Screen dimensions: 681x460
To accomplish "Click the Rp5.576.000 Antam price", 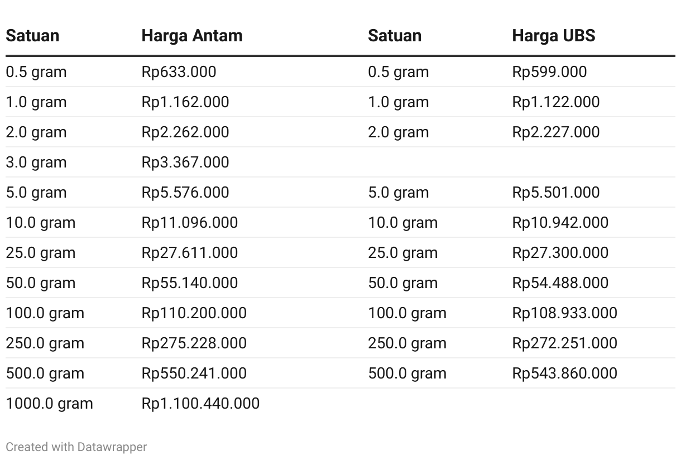I will 185,193.
